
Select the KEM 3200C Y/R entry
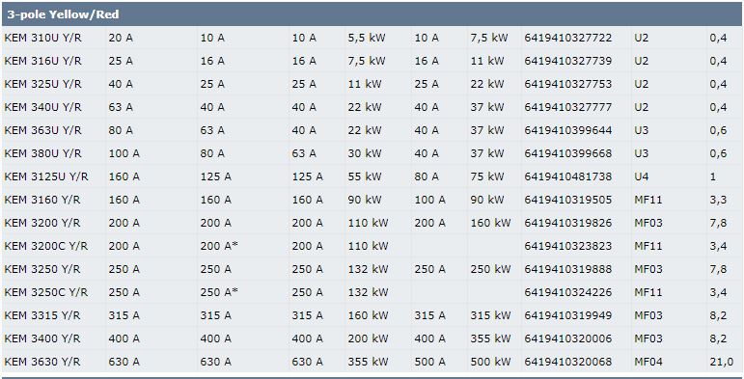[46, 246]
